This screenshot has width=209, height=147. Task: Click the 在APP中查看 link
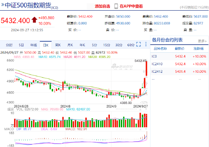point(131,6)
